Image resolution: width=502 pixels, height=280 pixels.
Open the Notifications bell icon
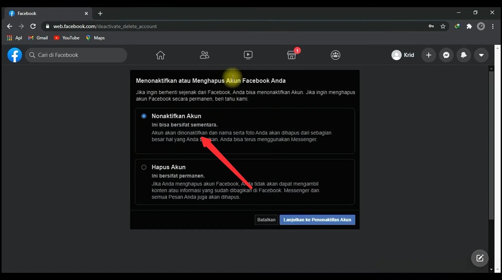464,55
